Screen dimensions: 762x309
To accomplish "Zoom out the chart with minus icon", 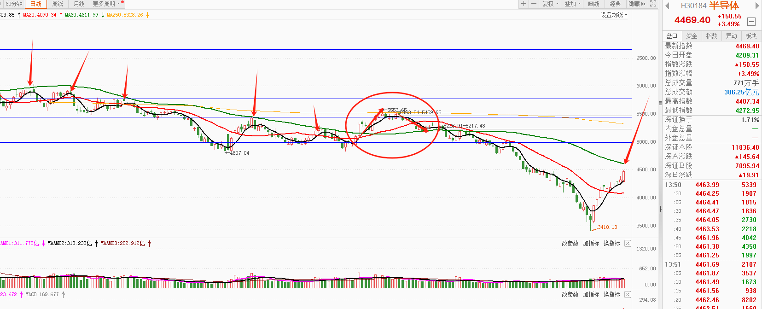I will tap(534, 4).
